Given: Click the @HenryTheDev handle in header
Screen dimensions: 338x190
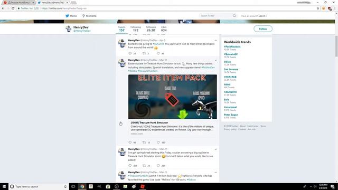Looking at the screenshot, I should [x=82, y=31].
